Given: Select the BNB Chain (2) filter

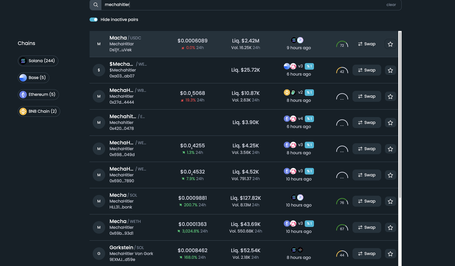Looking at the screenshot, I should [x=39, y=111].
